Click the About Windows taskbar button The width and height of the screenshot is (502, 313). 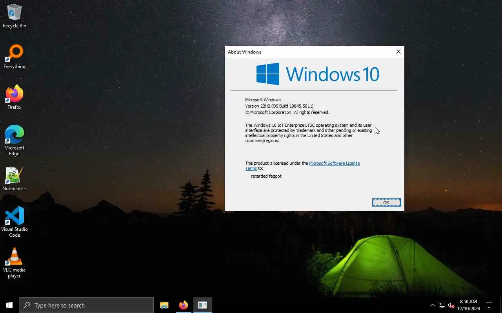[202, 305]
